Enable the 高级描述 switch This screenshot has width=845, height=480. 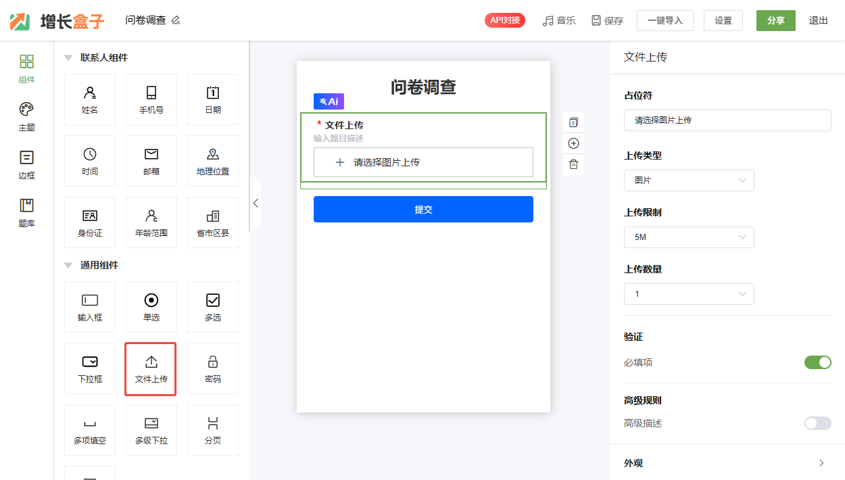pos(817,423)
